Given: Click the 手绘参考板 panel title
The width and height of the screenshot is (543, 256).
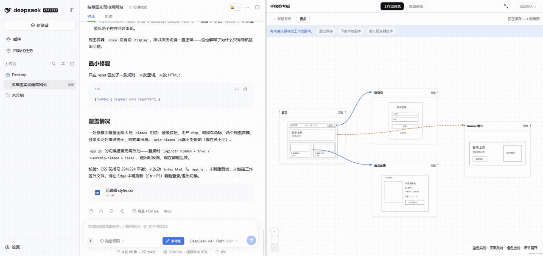Looking at the screenshot, I should (280, 6).
